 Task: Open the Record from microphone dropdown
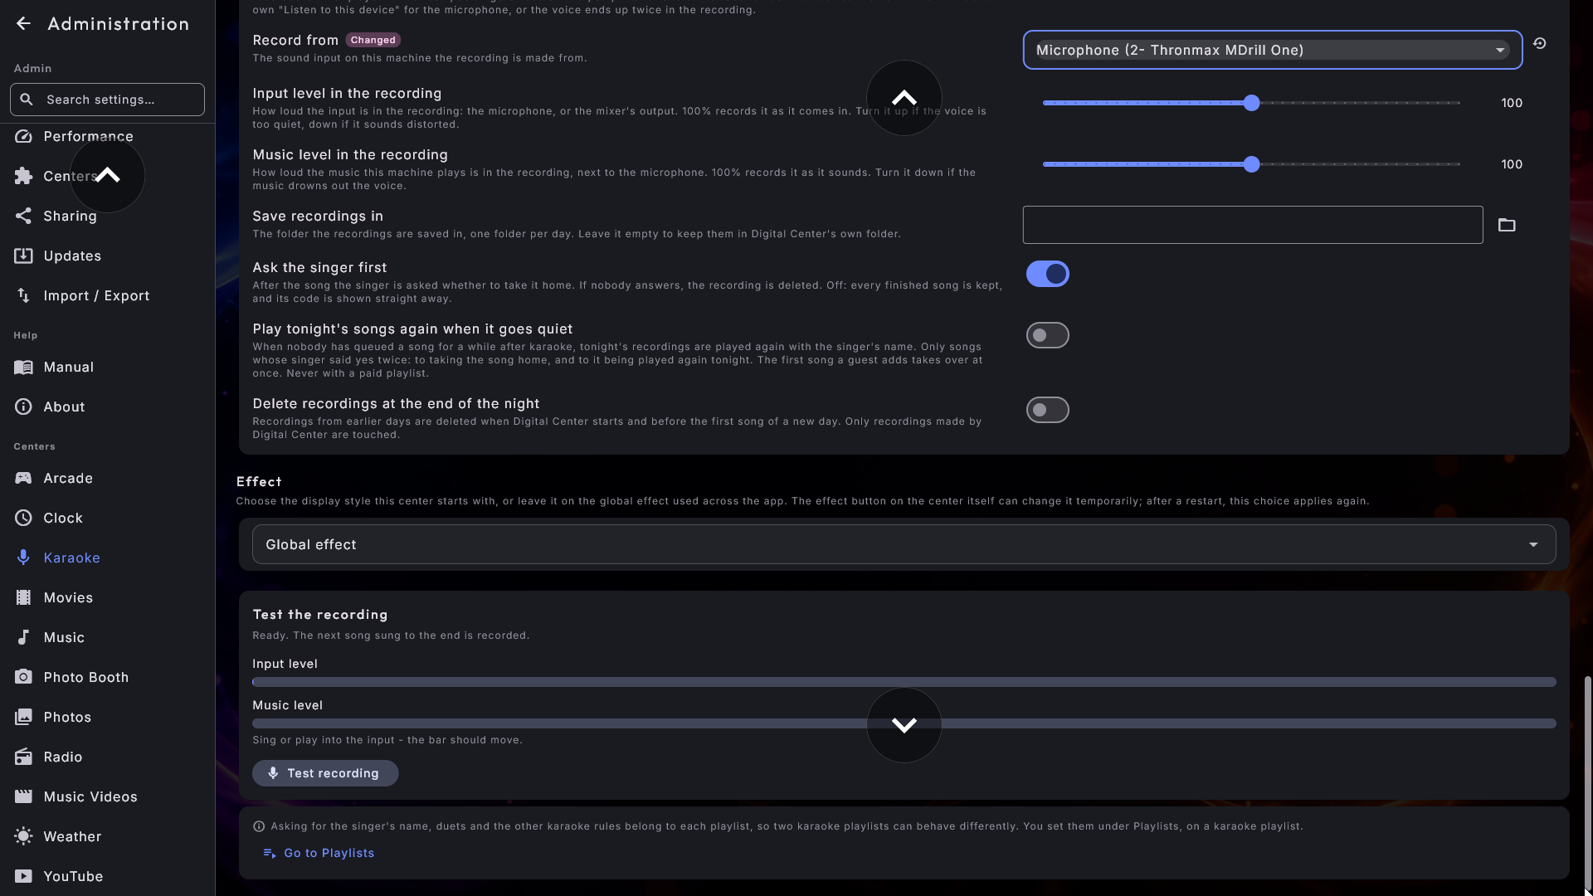1272,50
